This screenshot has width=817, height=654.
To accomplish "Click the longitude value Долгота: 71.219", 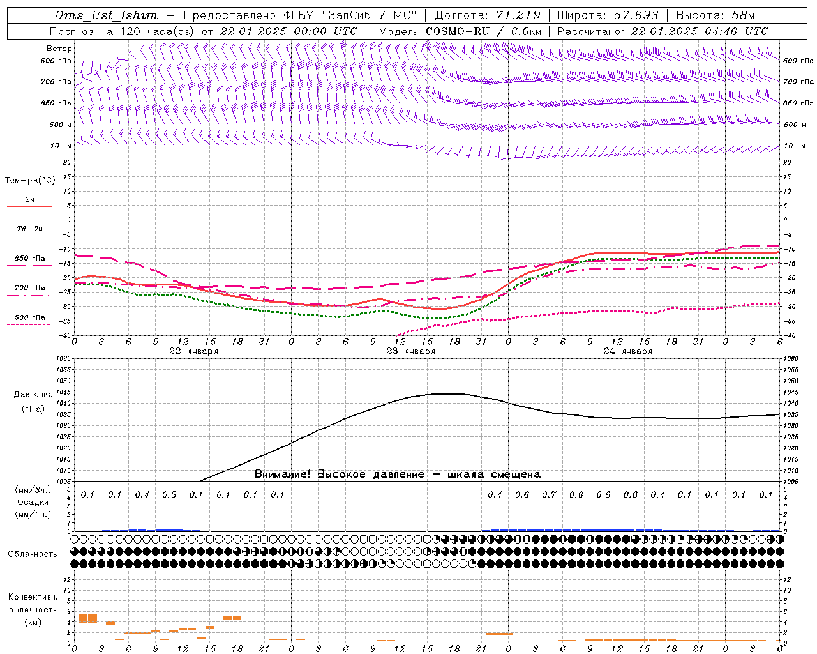I will [488, 15].
